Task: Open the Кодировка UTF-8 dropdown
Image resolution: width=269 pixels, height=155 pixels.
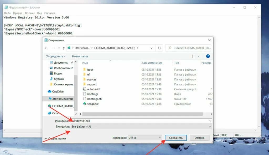Action: [145, 138]
